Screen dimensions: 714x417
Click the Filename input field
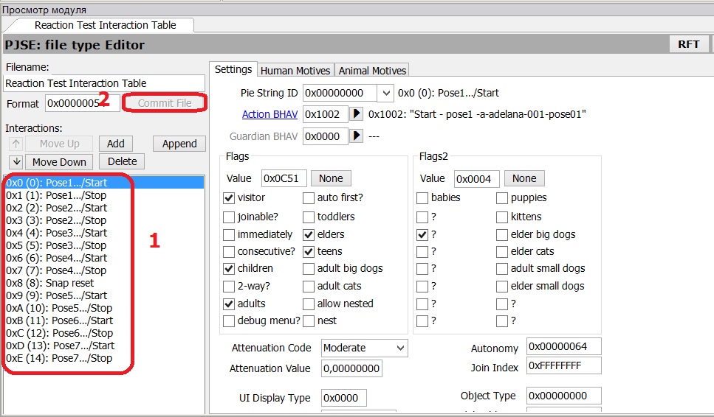tap(104, 83)
